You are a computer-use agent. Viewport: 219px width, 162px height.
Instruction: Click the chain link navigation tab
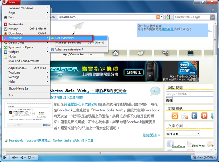(x=165, y=53)
